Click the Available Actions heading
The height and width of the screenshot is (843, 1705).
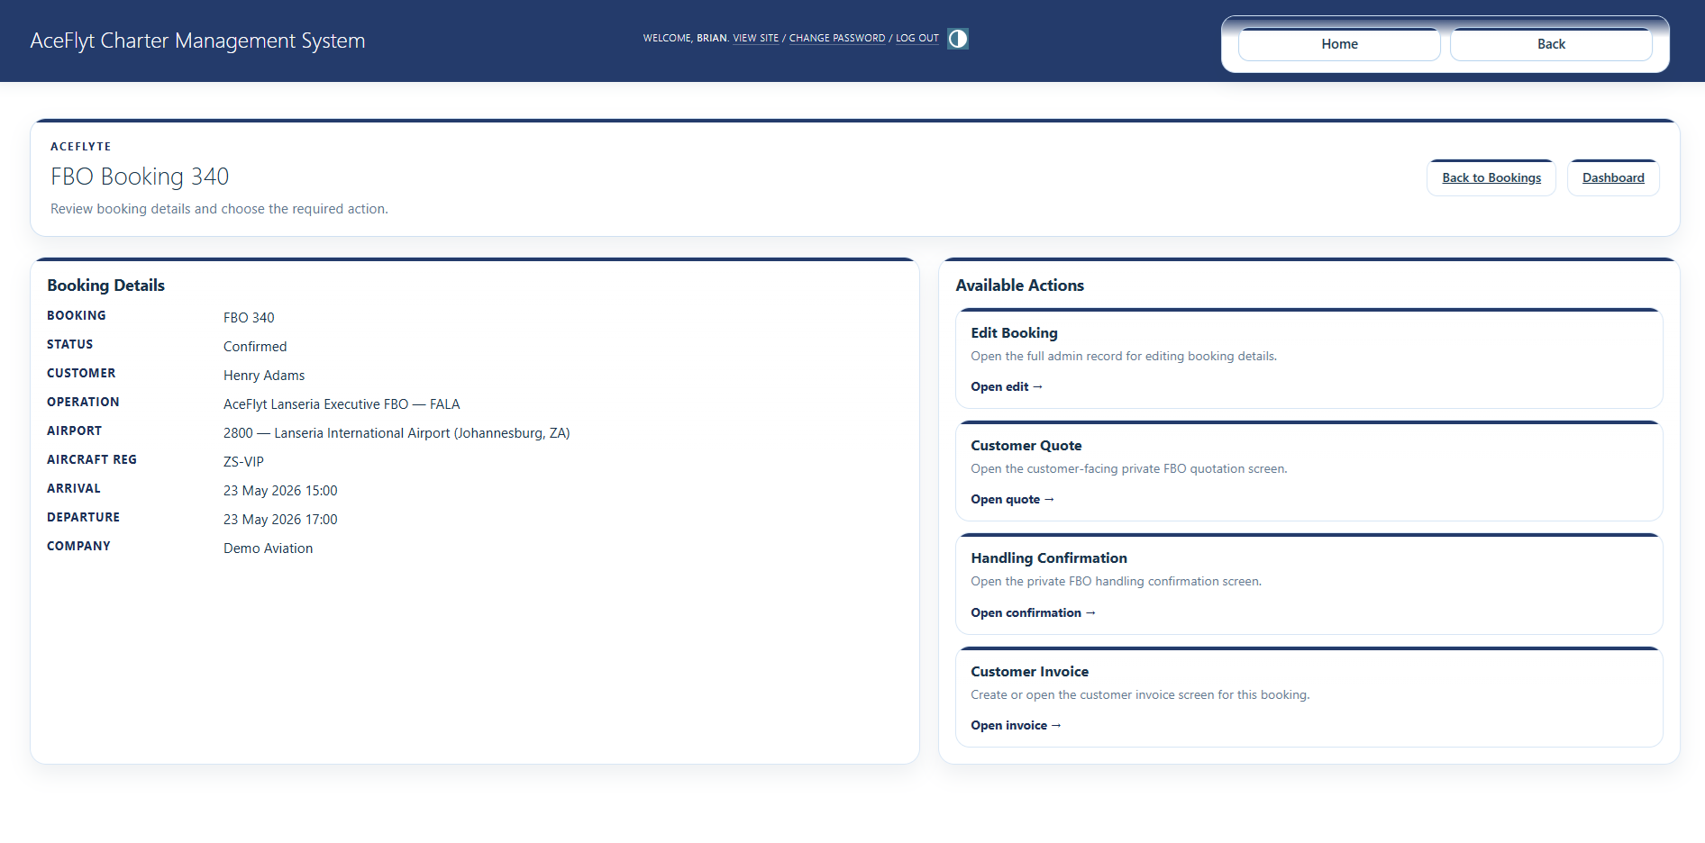tap(1019, 286)
